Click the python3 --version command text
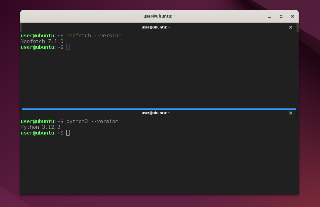Image resolution: width=320 pixels, height=207 pixels. pos(92,121)
